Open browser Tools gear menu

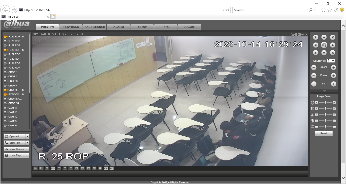[x=336, y=10]
